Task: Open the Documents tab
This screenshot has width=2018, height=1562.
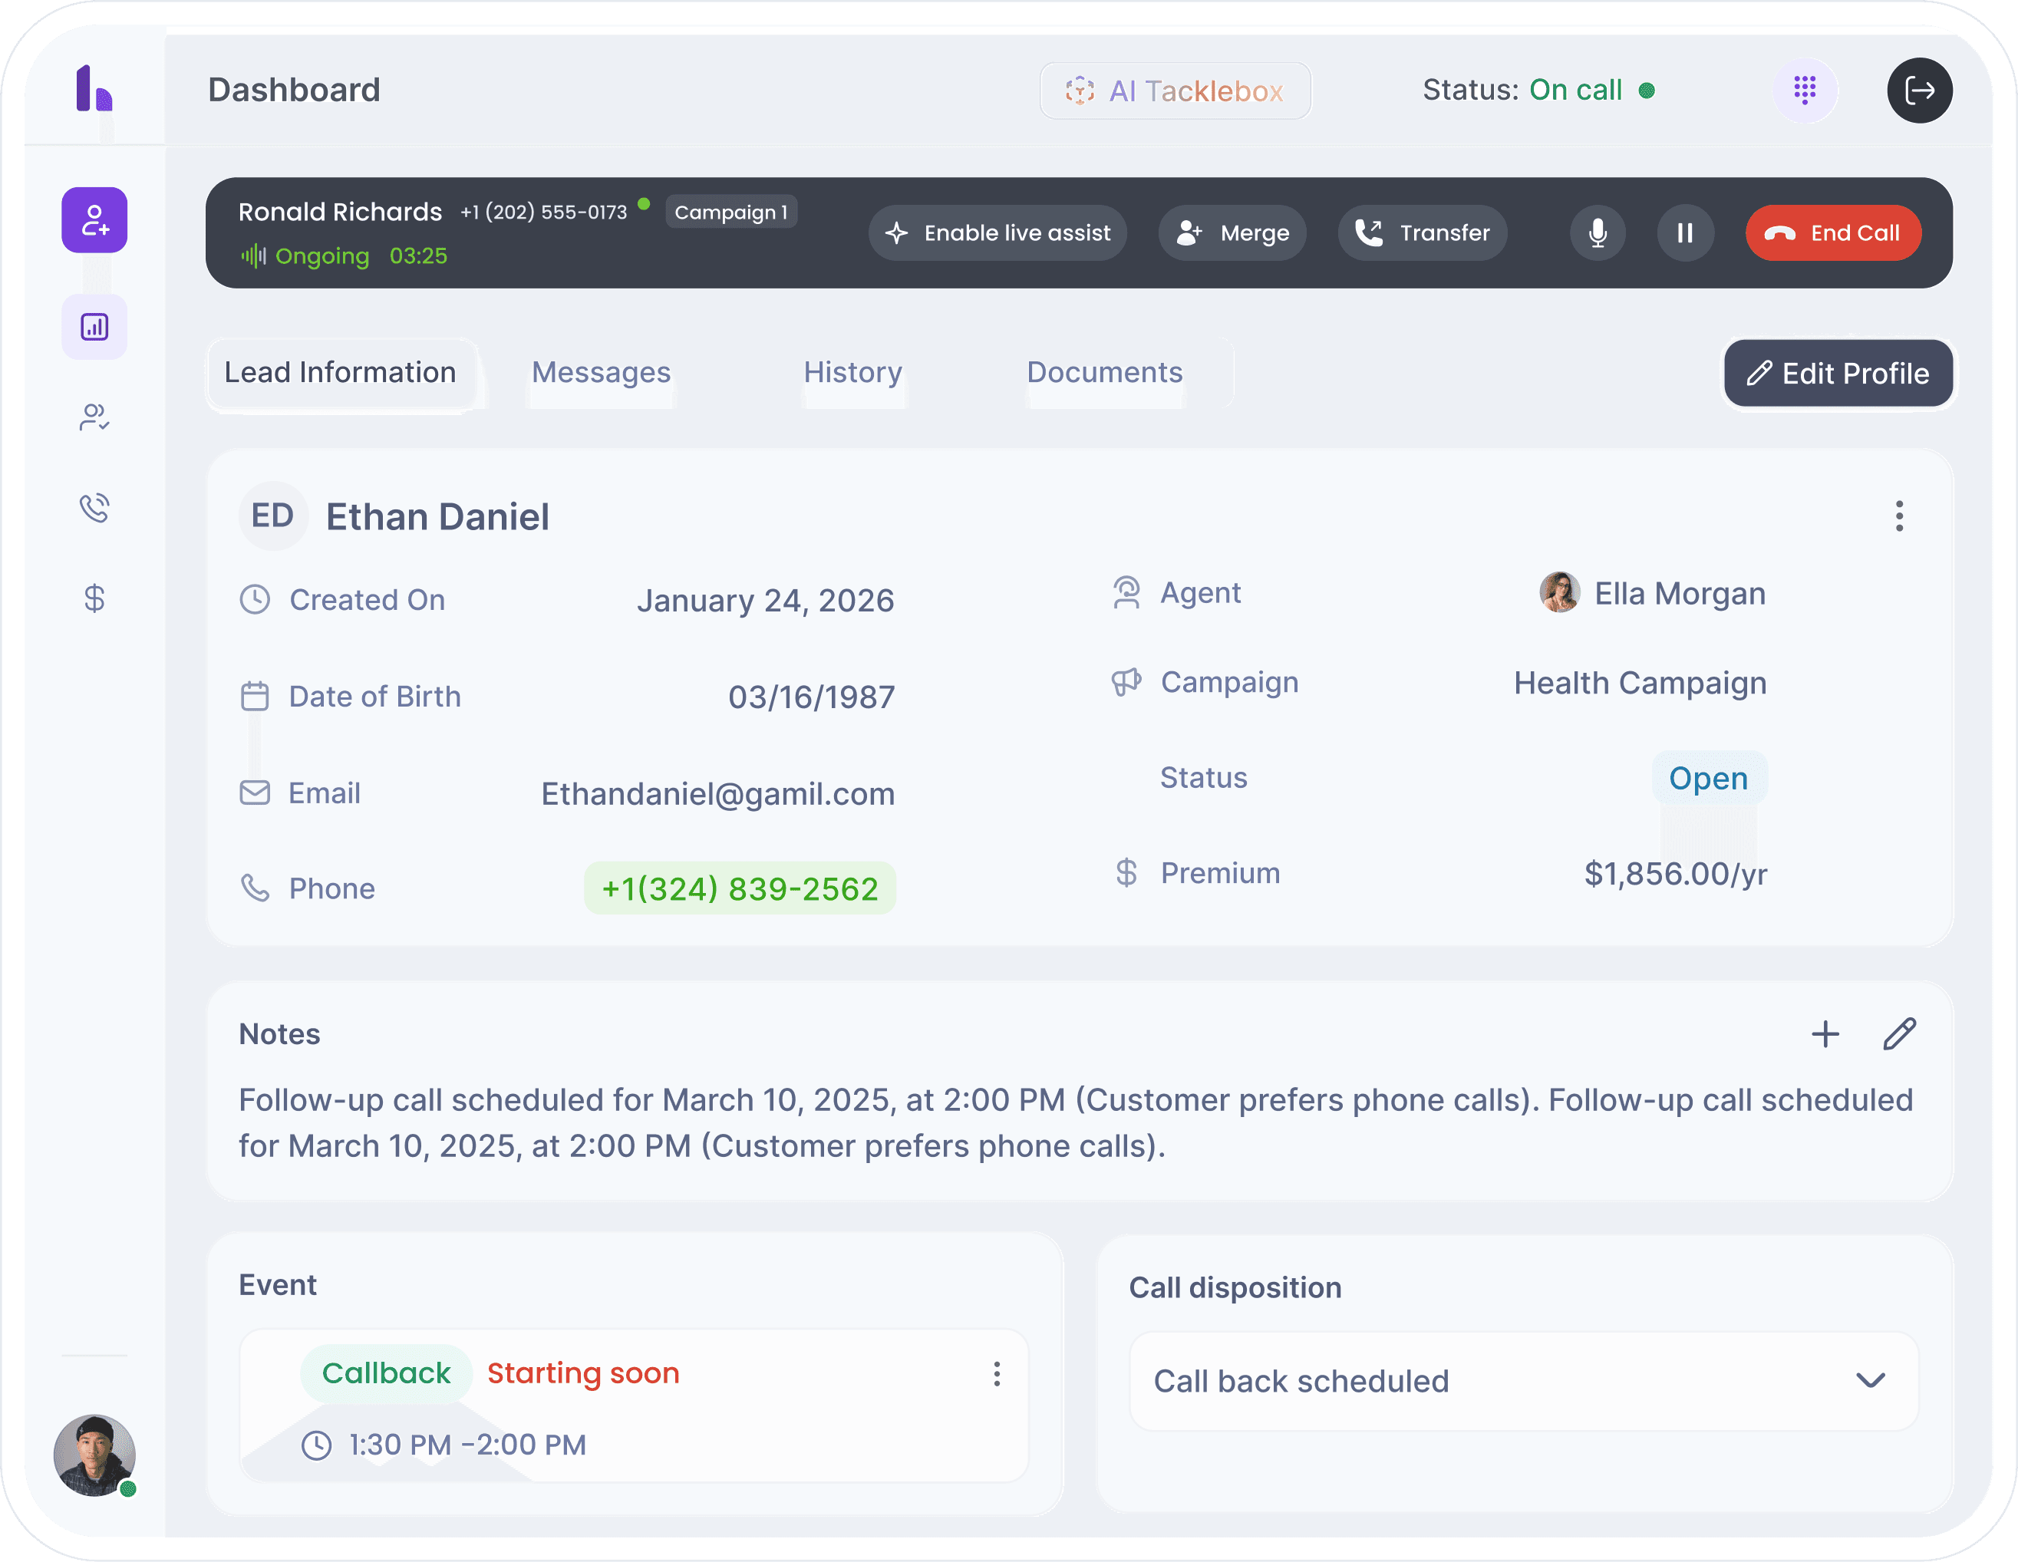Action: (1104, 373)
